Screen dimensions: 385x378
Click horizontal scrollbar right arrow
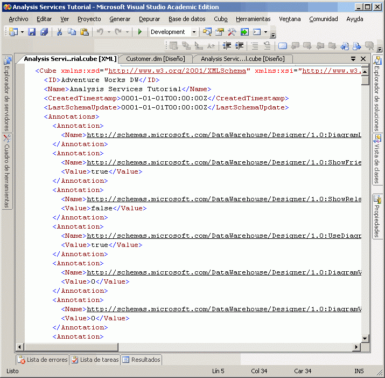(x=356, y=347)
